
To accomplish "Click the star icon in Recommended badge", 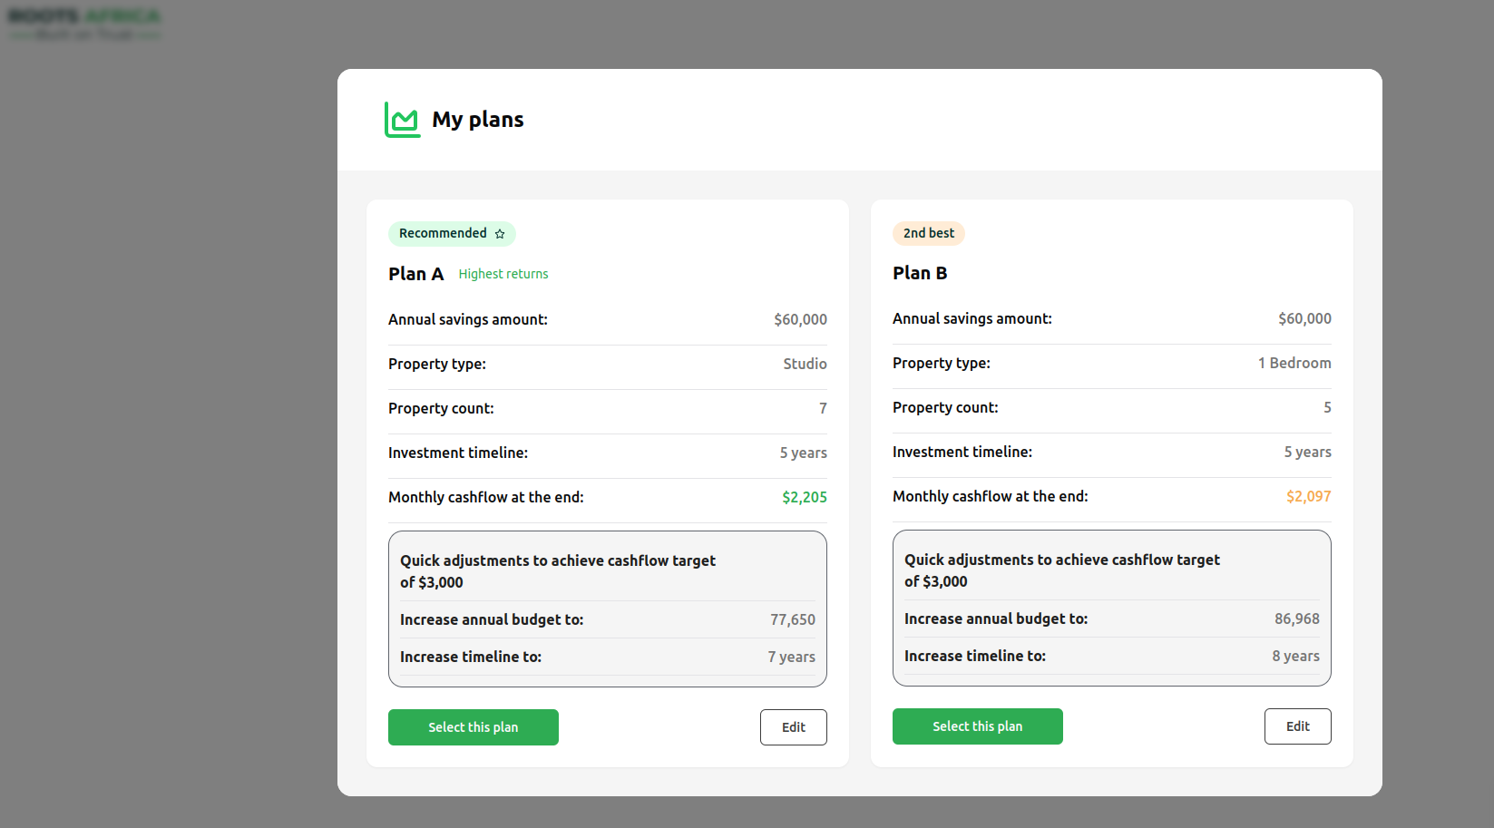I will click(x=500, y=234).
